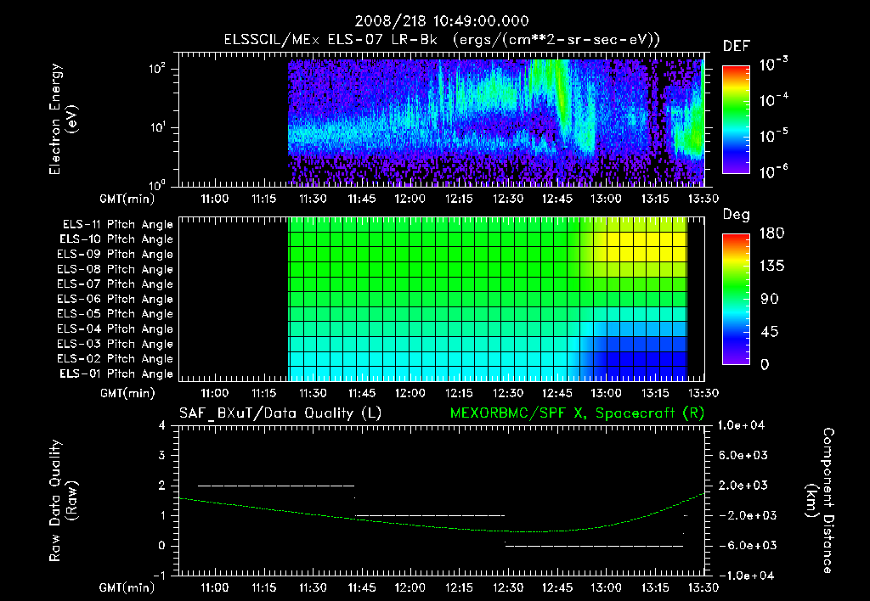Screen dimensions: 870x601
Task: Select the ELS-06 Pitch Angle row label
Action: point(115,300)
